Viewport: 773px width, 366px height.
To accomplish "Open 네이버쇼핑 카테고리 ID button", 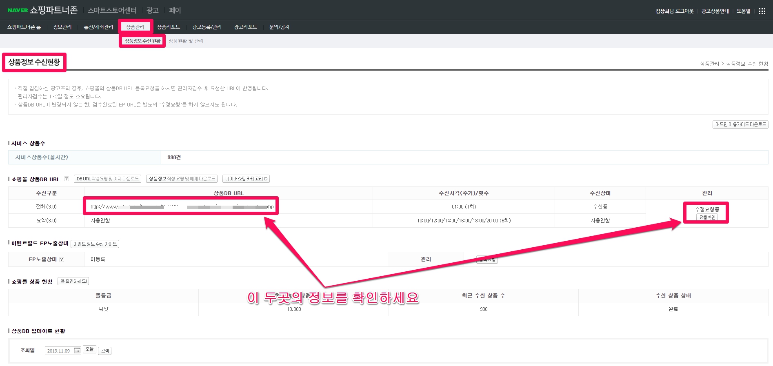I will click(246, 179).
